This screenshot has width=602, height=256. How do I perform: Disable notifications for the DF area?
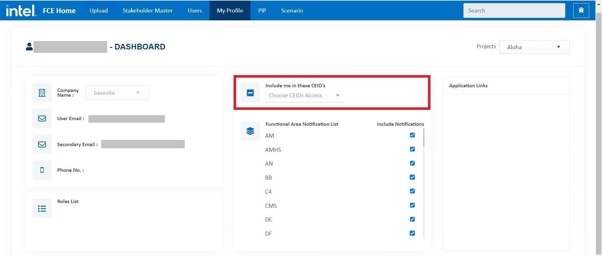pyautogui.click(x=412, y=233)
